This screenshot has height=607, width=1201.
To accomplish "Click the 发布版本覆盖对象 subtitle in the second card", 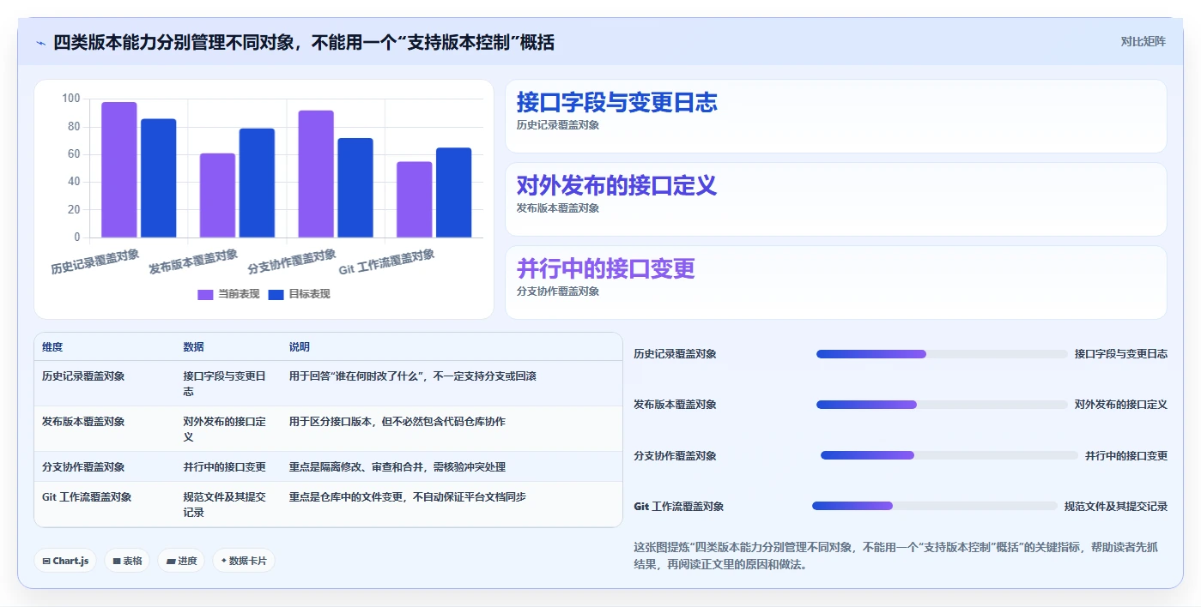I will (557, 208).
